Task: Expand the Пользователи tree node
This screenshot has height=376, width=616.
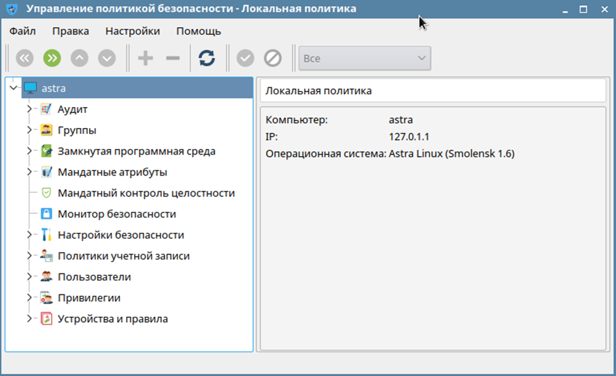Action: 29,276
